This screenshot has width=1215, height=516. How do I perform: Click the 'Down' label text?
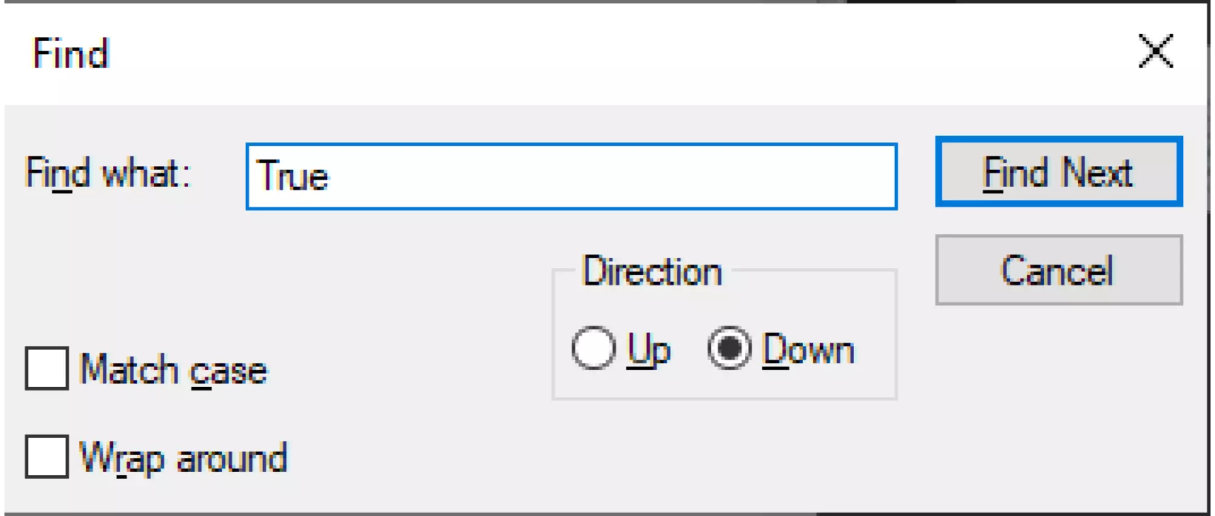808,350
